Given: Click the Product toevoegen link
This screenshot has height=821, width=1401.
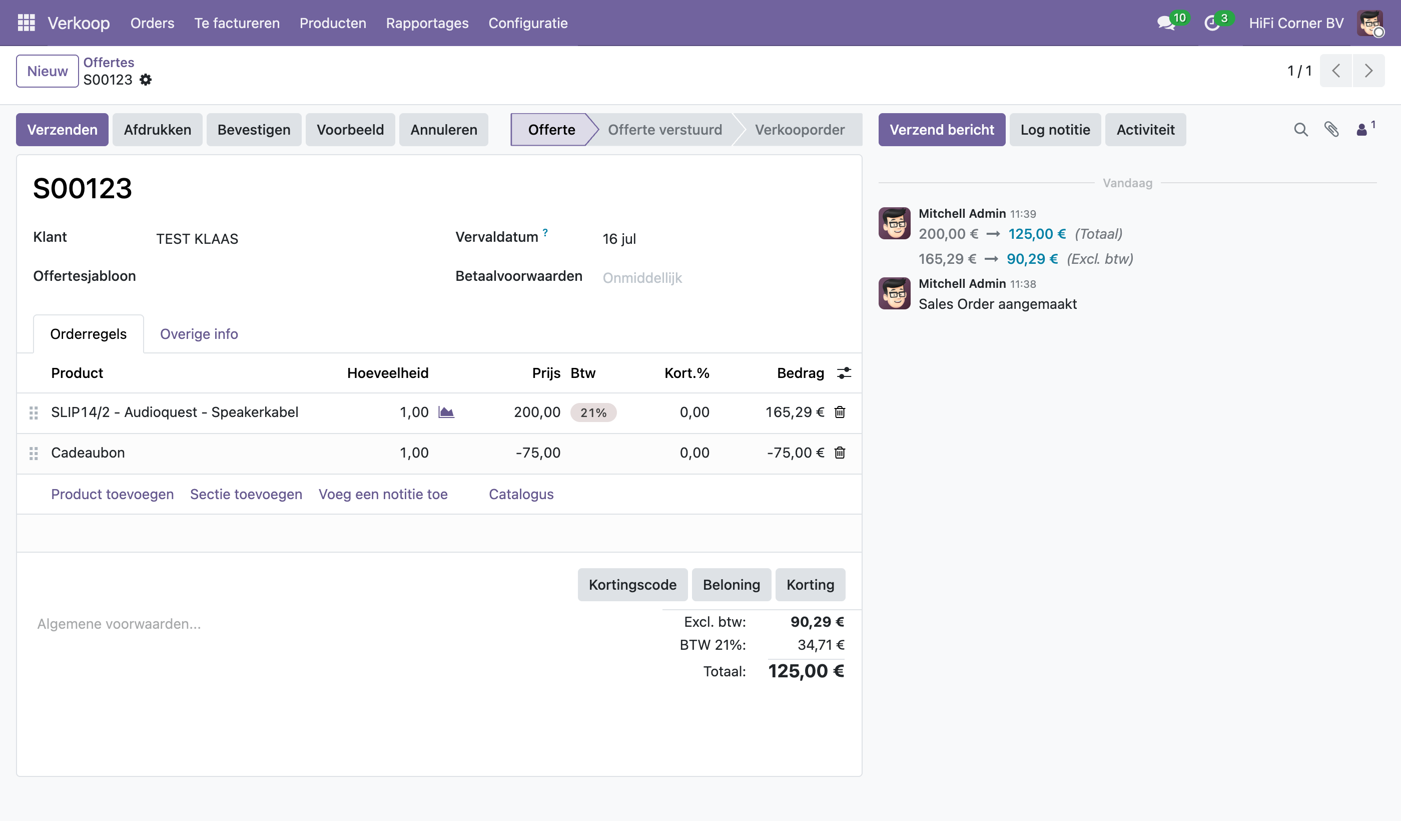Looking at the screenshot, I should (112, 494).
